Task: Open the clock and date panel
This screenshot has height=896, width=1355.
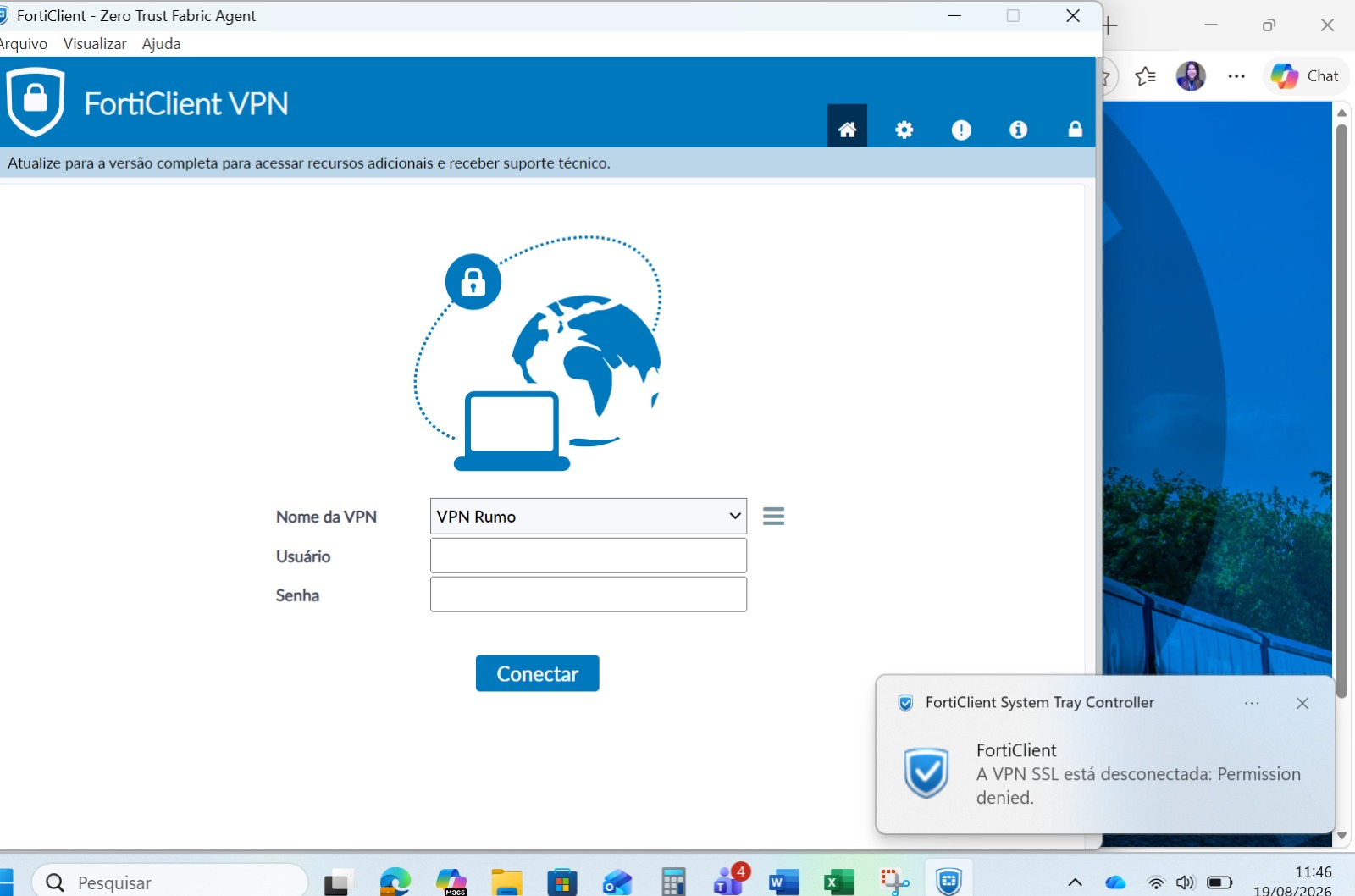Action: tap(1294, 881)
